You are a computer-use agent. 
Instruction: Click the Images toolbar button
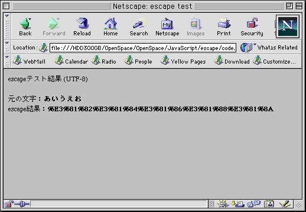pos(196,27)
